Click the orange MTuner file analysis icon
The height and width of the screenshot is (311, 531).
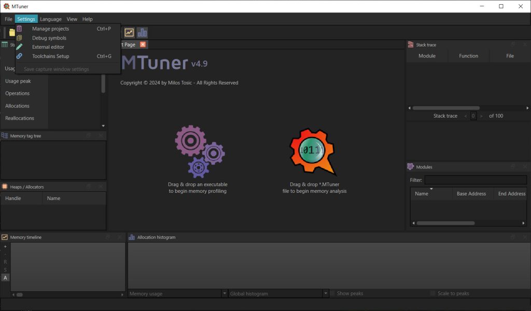[x=312, y=151]
